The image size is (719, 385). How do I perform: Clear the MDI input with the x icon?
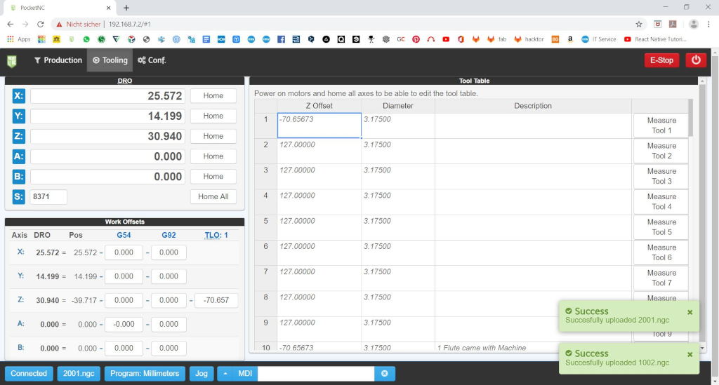pos(384,374)
